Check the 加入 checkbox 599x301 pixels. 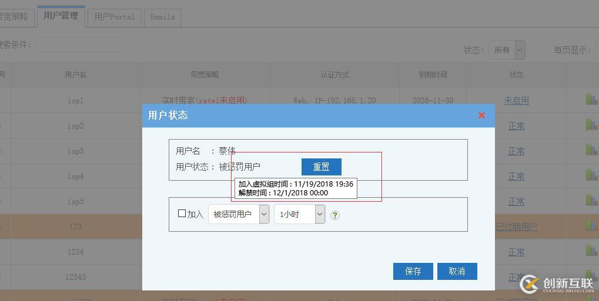point(182,214)
